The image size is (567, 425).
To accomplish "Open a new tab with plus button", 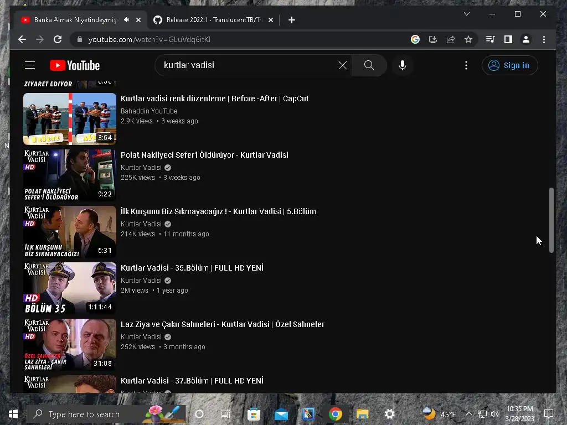I will [292, 20].
